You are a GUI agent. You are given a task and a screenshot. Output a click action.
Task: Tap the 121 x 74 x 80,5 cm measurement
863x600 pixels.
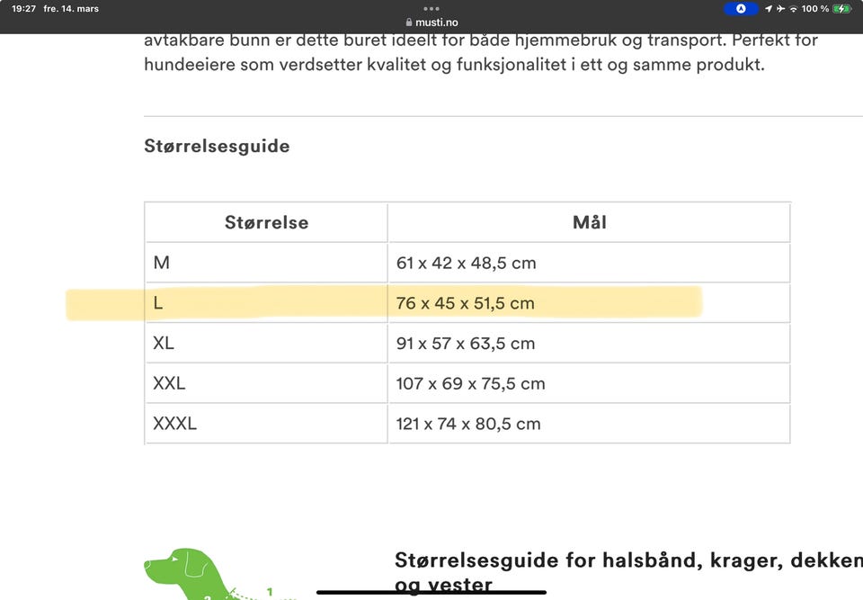coord(468,424)
